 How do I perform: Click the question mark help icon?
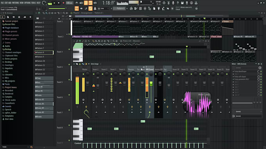click(178, 3)
